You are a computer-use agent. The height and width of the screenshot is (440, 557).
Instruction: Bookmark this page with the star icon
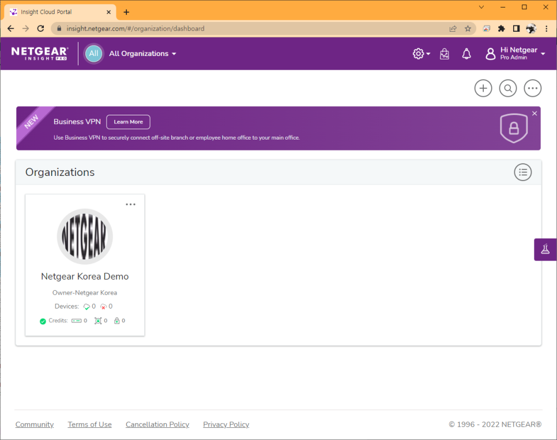pos(468,28)
